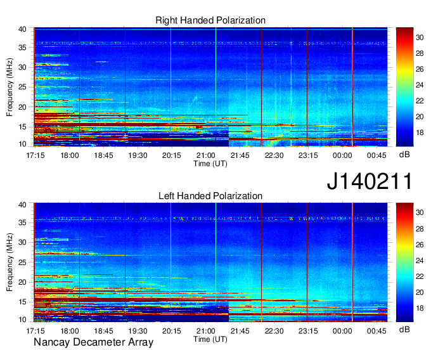Click Time (UT) label under Right Handed plot
The width and height of the screenshot is (431, 350).
[210, 164]
